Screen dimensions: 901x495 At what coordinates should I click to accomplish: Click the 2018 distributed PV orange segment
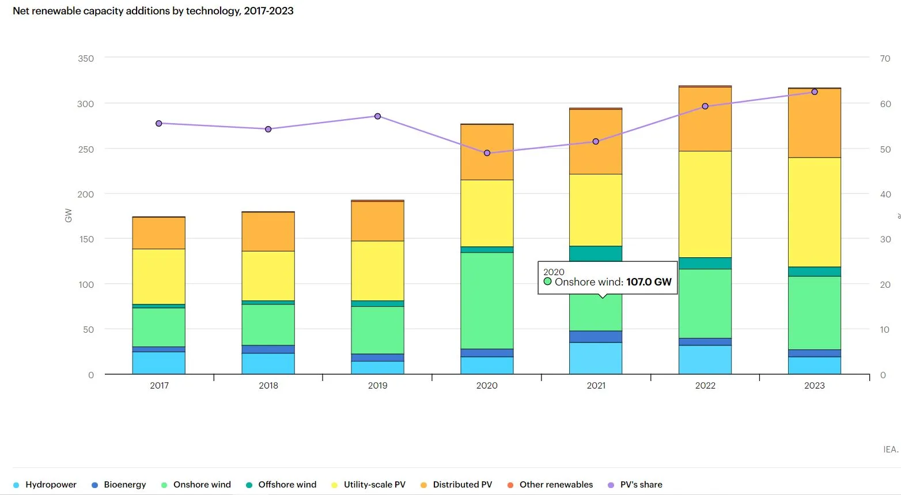[x=268, y=231]
